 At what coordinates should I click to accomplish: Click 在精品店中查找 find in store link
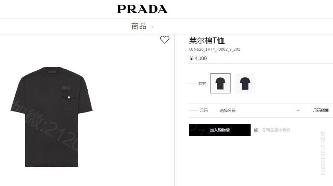276,130
